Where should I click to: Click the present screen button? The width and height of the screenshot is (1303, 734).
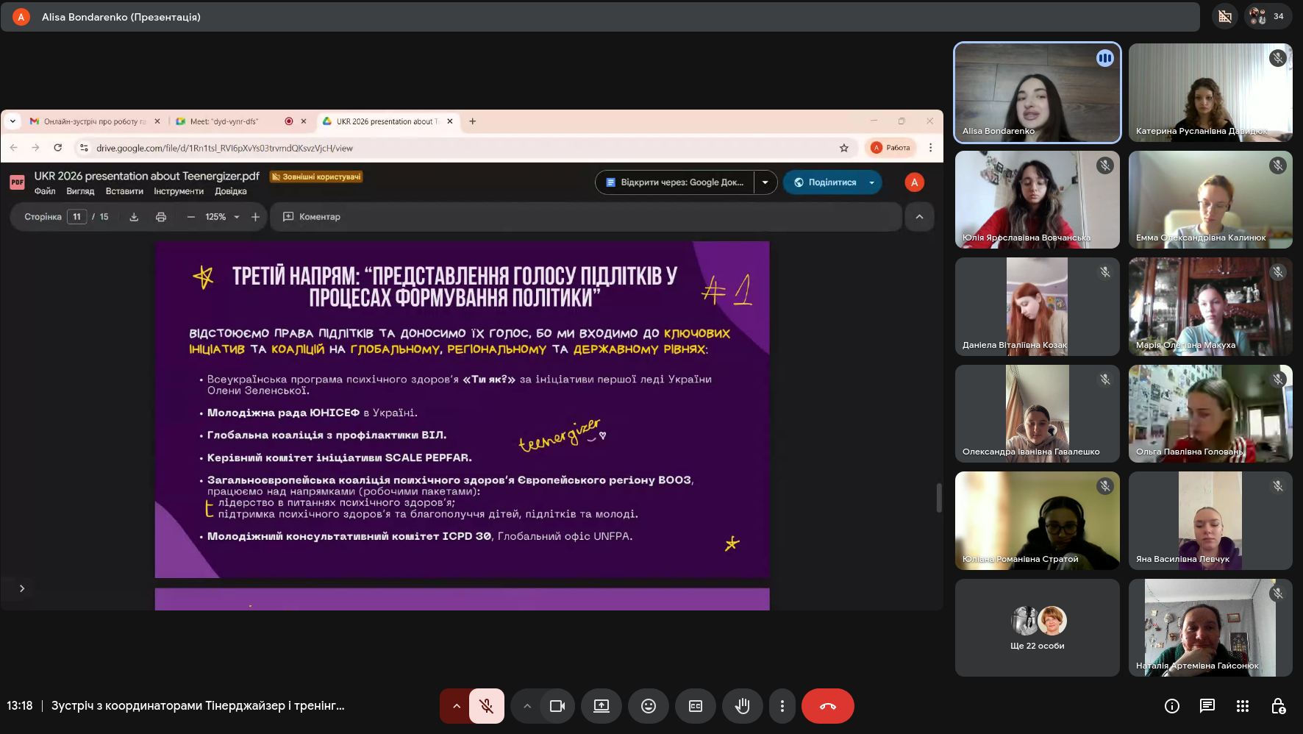601,706
